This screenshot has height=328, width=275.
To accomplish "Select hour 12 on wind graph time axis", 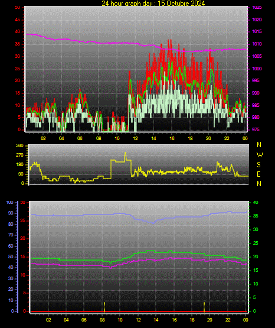I will tap(135, 138).
